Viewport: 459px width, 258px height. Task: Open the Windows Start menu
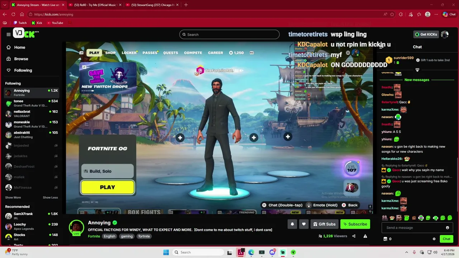[166, 252]
